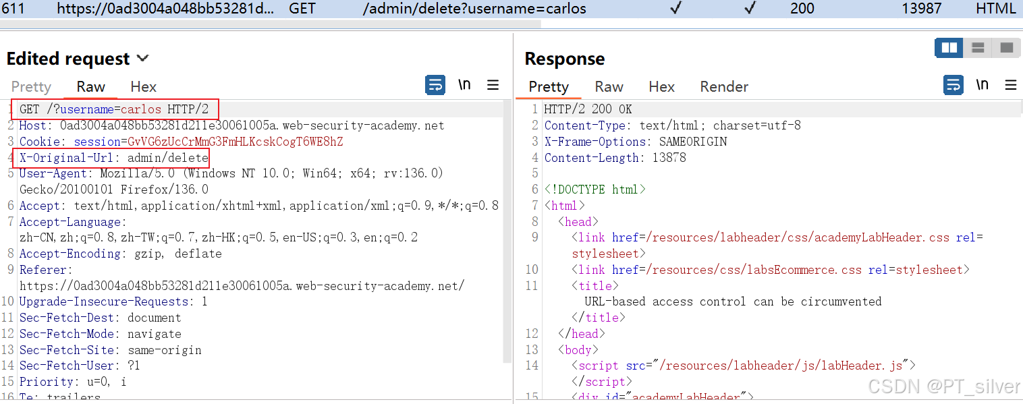
Task: Toggle non-printable \n characters in response pane
Action: coord(982,85)
